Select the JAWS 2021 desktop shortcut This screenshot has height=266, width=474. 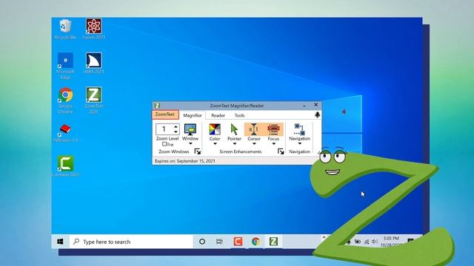(x=93, y=64)
